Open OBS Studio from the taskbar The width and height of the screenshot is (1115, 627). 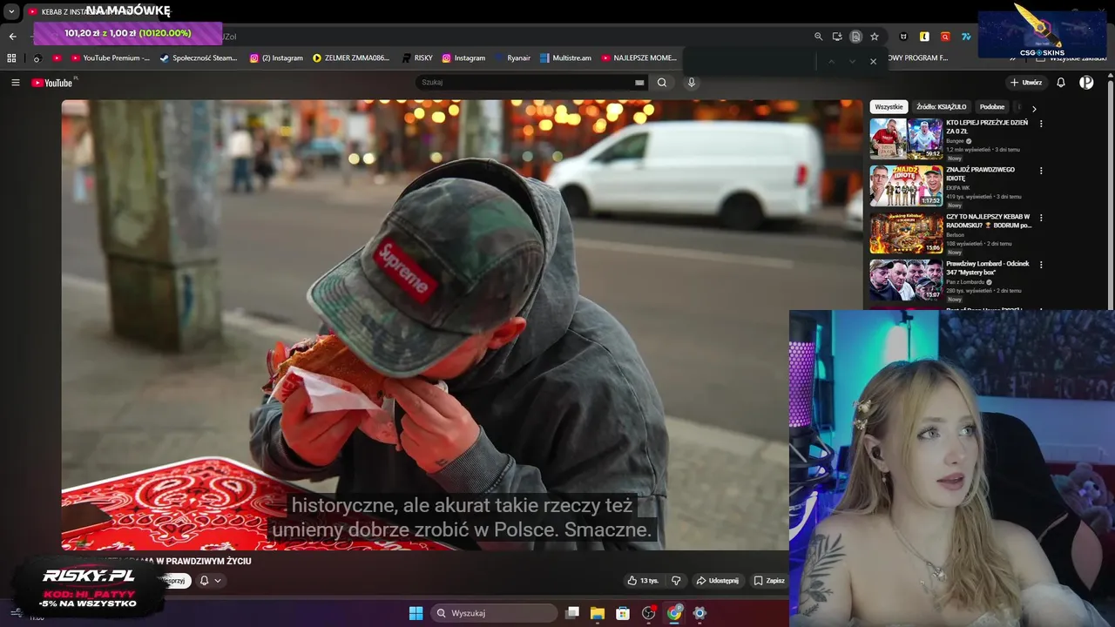pyautogui.click(x=648, y=613)
